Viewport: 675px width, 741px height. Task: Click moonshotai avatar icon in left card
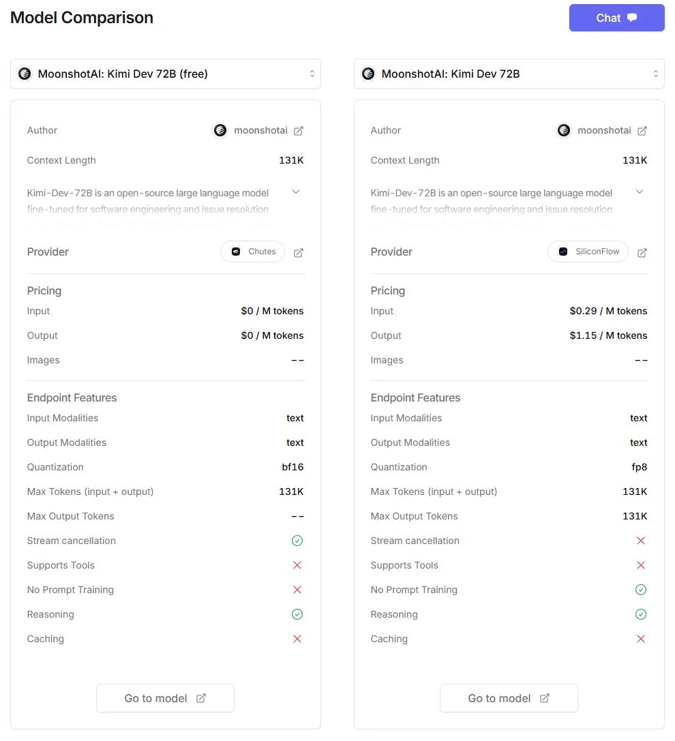point(220,130)
